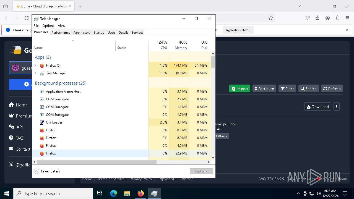Image resolution: width=354 pixels, height=199 pixels.
Task: Select the CTF Loader process icon
Action: (42, 122)
